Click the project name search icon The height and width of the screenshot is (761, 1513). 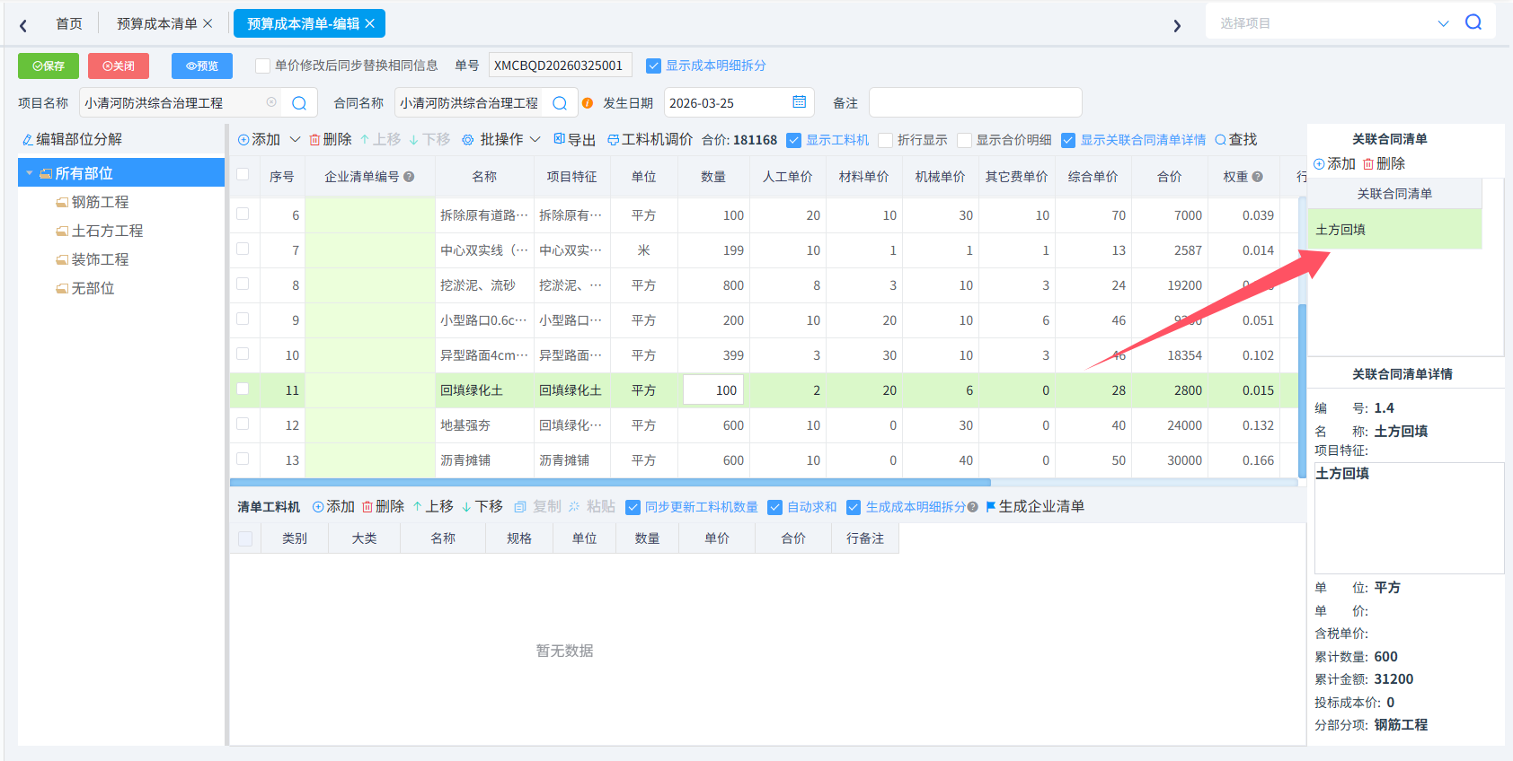[x=299, y=103]
